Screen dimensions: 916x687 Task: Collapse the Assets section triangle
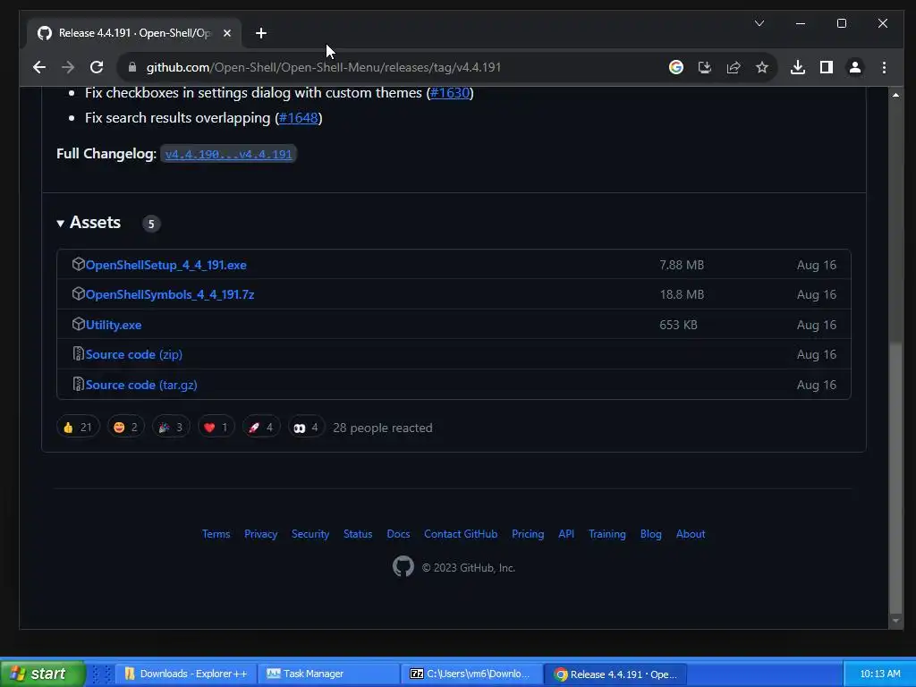pos(60,223)
